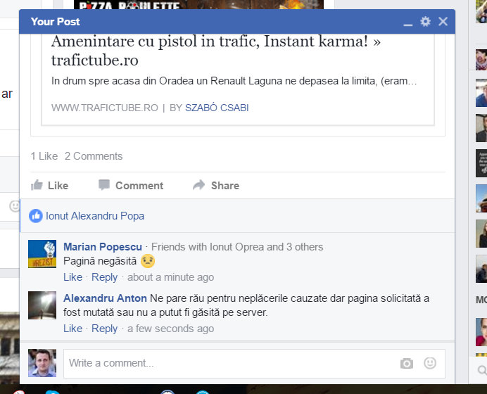Click the WWW.TRAFICTUBE.RO source text
Image resolution: width=487 pixels, height=394 pixels.
(105, 108)
